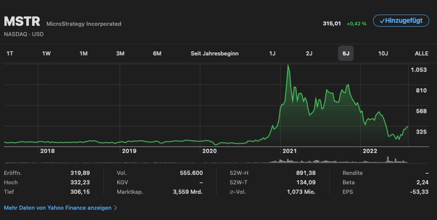This screenshot has width=437, height=220.
Task: Click the chevron after Yahoo Finance anzeigen
Action: tap(115, 208)
